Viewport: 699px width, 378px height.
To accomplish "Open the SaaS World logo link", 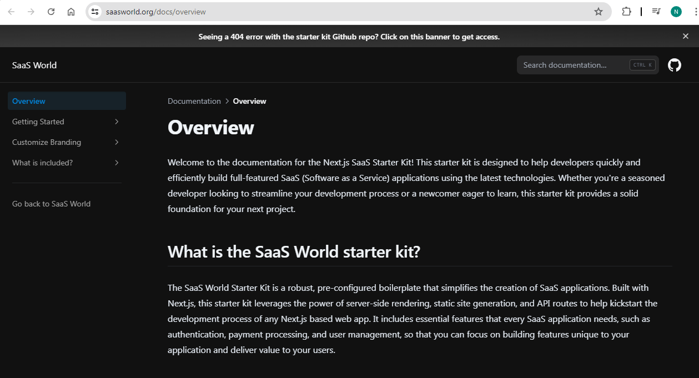I will (x=34, y=65).
